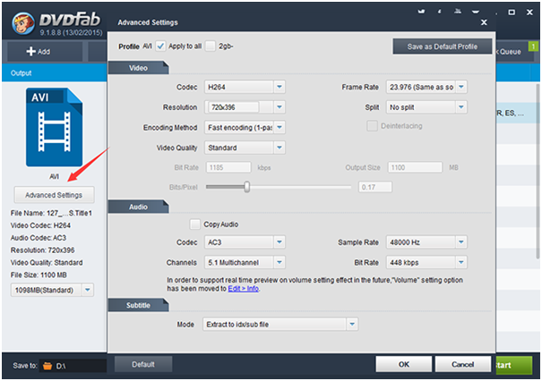Confirm settings with the OK button
The image size is (542, 381).
click(404, 364)
